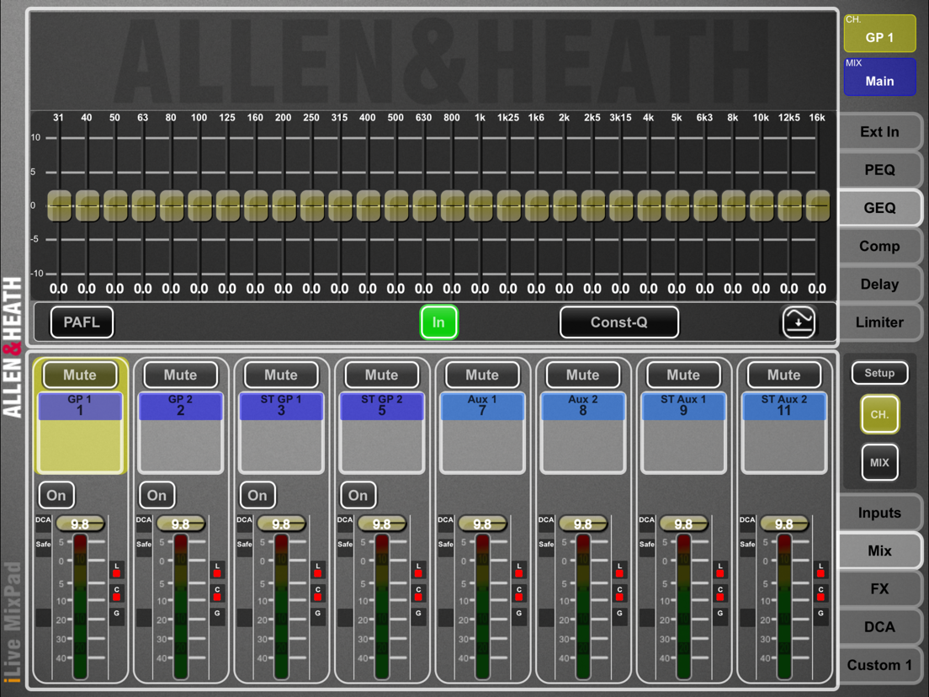Click the 9.8 fader cap on GP 1
The width and height of the screenshot is (929, 697).
click(80, 524)
